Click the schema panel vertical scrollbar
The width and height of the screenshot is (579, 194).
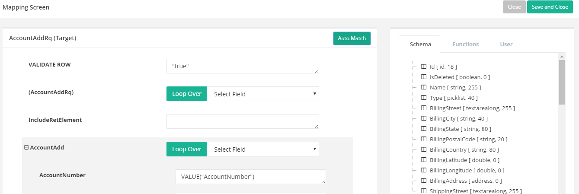[562, 82]
